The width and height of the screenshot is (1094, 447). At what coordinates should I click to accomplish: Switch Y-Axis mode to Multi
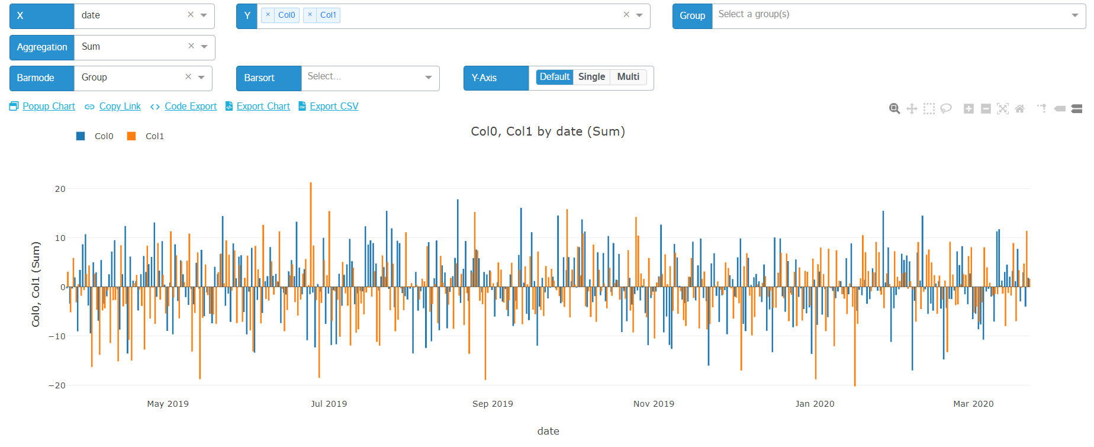(628, 77)
